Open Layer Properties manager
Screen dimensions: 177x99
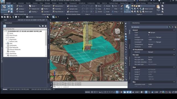[x=127, y=9]
